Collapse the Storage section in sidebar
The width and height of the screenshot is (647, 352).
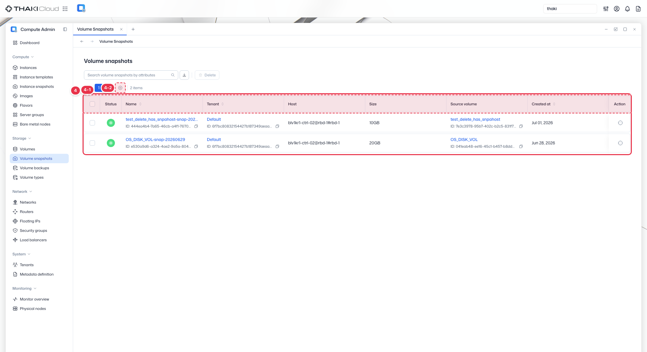(x=22, y=138)
